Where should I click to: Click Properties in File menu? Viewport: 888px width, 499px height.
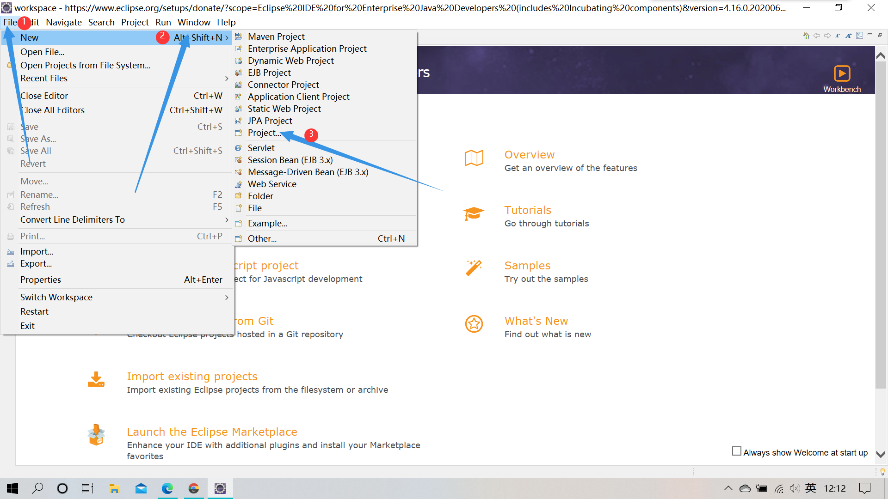point(41,280)
